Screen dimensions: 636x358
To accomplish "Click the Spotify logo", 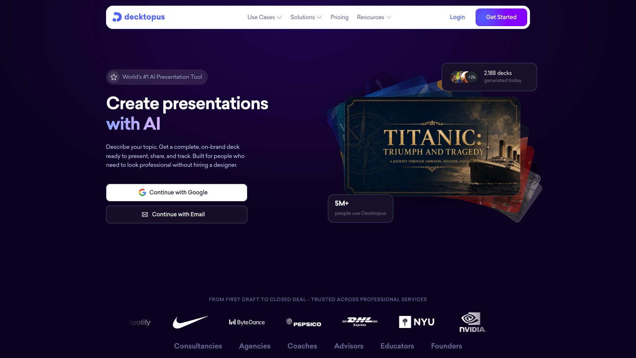I will (140, 322).
